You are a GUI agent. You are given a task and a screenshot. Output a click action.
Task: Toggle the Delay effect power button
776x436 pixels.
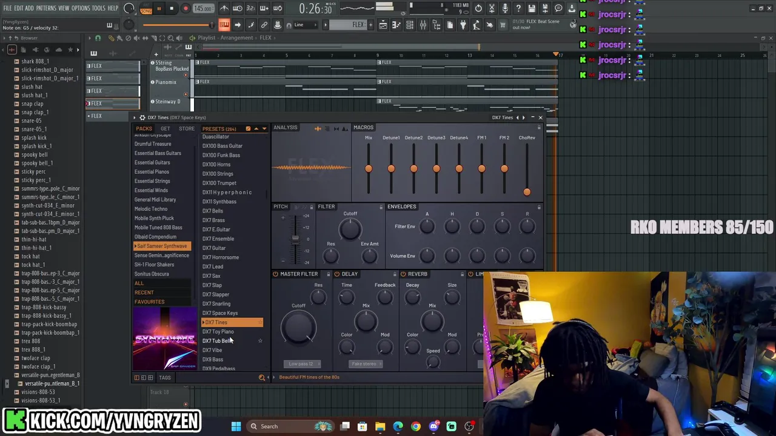336,274
